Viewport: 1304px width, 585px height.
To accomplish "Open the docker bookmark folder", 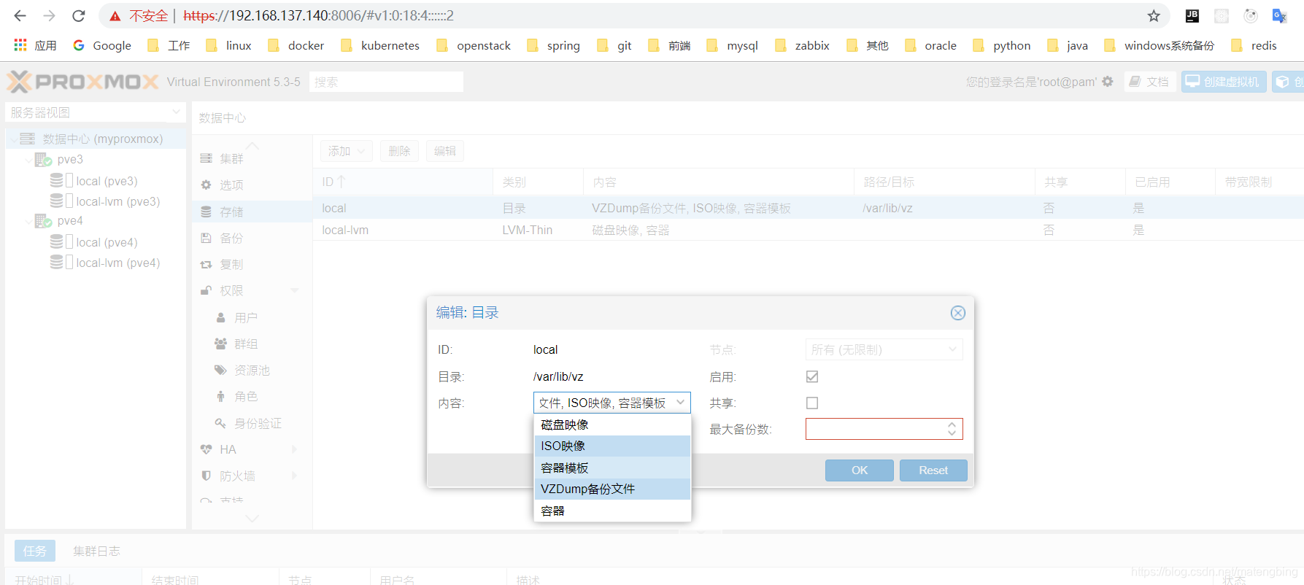I will (296, 45).
